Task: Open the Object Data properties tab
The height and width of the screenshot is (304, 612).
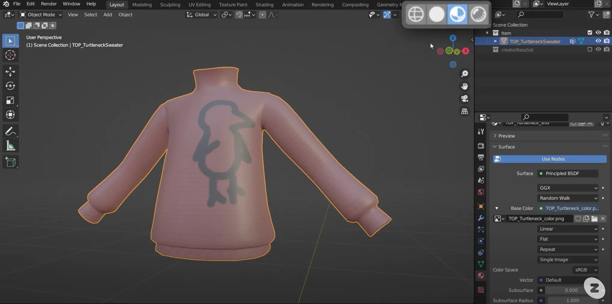Action: pyautogui.click(x=481, y=264)
